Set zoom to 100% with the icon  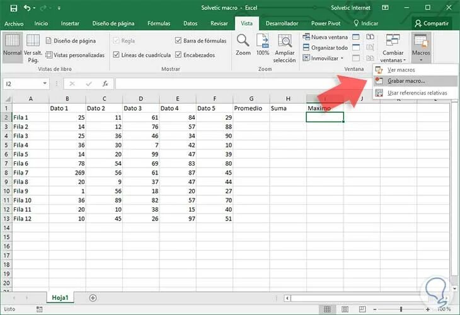(263, 45)
